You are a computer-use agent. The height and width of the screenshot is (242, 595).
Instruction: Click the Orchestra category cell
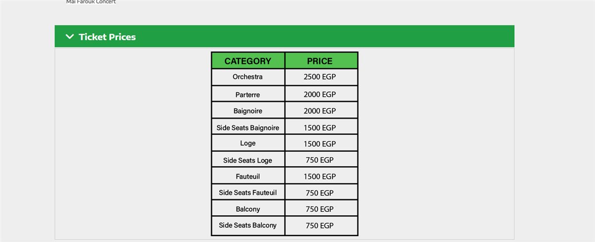click(x=248, y=77)
